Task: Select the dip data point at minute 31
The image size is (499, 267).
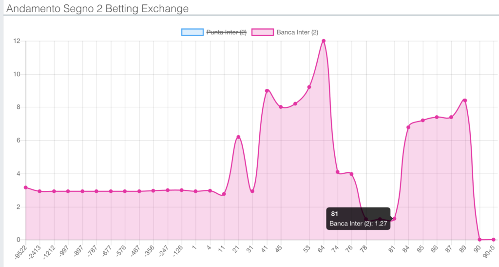Action: point(252,191)
